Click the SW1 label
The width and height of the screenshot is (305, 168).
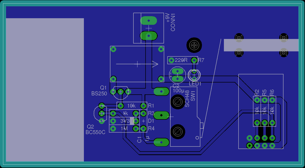[x=193, y=96]
